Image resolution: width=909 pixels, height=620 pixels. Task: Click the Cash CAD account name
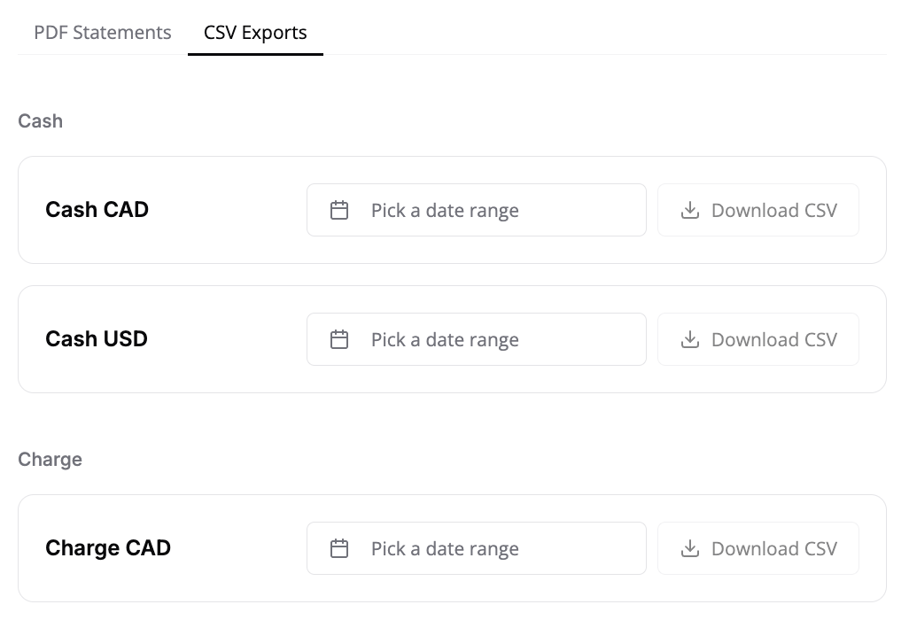point(97,211)
